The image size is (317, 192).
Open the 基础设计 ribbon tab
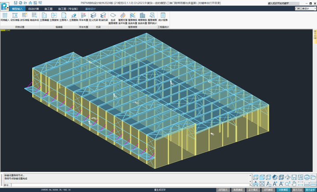(x=90, y=8)
